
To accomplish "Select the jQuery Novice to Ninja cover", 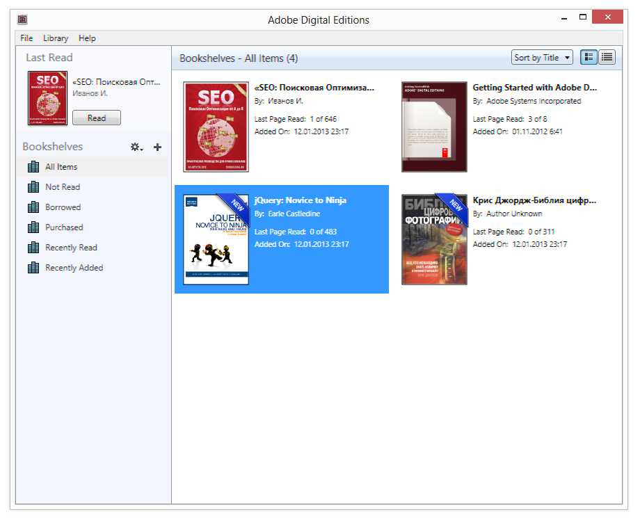I will click(x=216, y=239).
